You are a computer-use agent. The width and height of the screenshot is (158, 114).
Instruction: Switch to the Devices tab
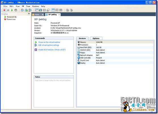(82, 38)
